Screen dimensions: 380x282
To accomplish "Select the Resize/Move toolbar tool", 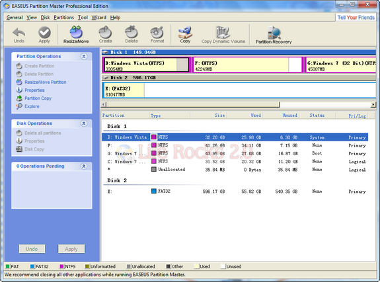I will pos(76,34).
